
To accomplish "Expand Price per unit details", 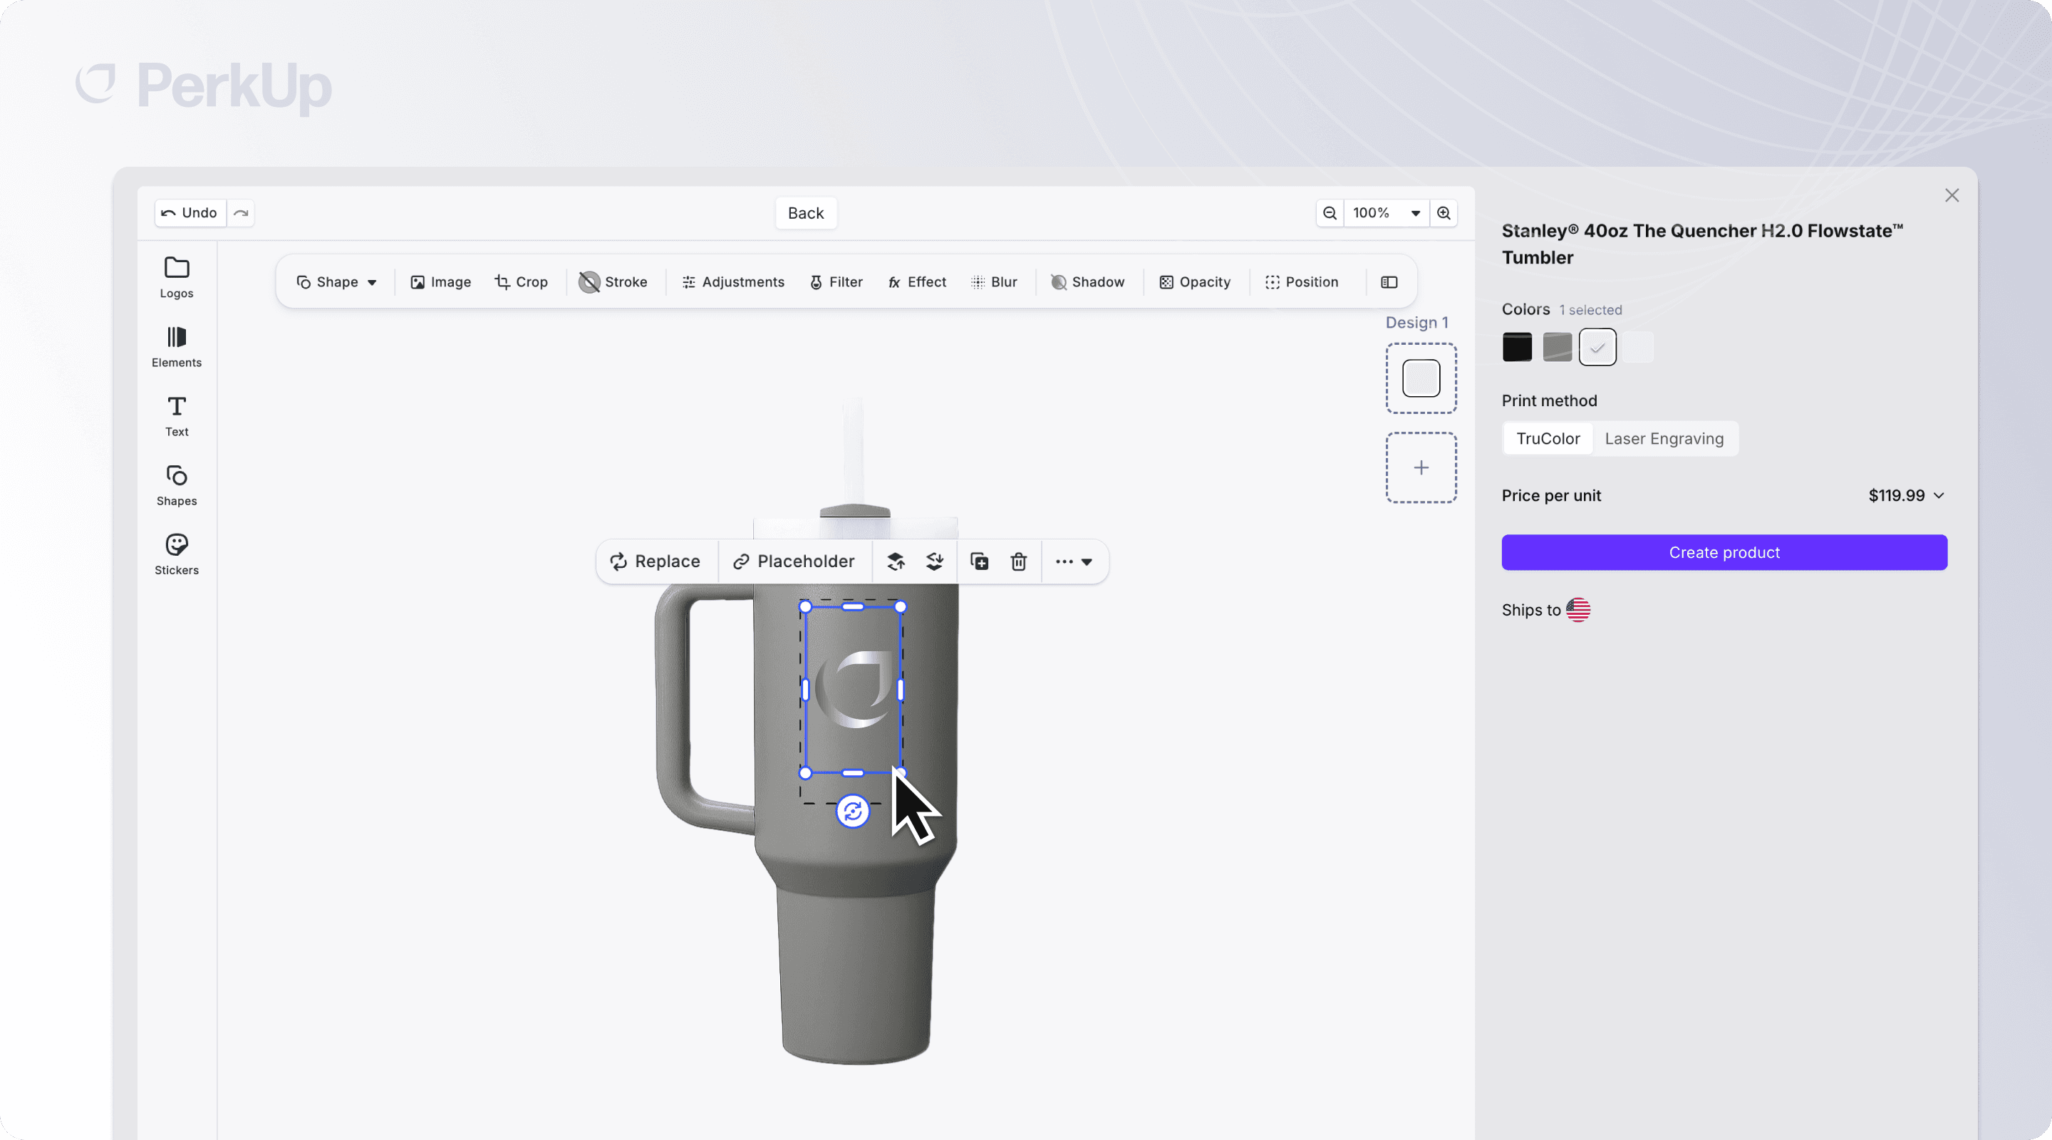I will coord(1938,495).
